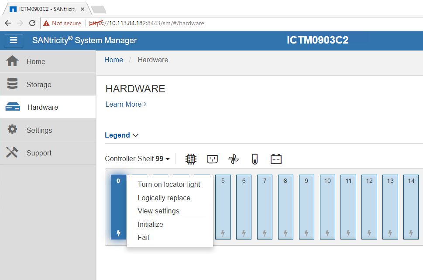Select the Hardware sidebar item
Screen dimensions: 423x280
tap(48, 107)
